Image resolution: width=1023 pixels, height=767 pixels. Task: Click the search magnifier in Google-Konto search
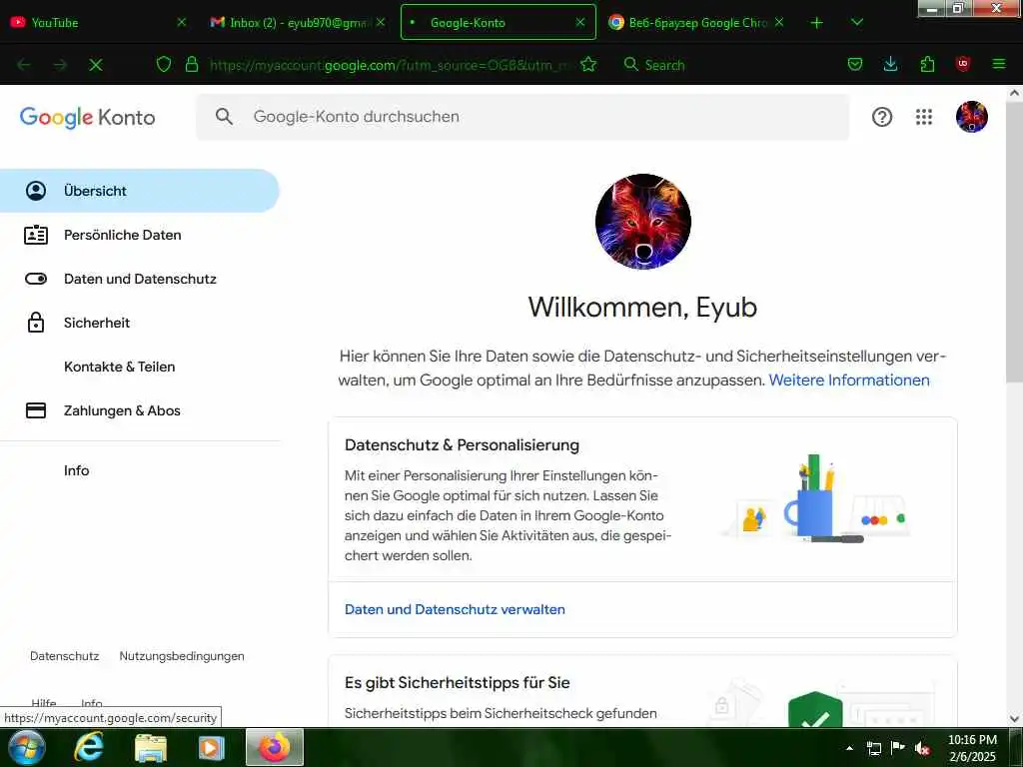[224, 117]
